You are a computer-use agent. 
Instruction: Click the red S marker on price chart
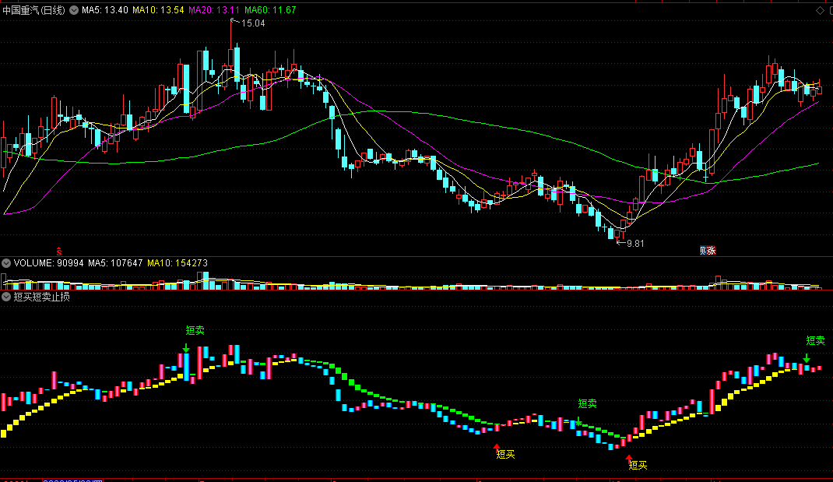(x=59, y=252)
